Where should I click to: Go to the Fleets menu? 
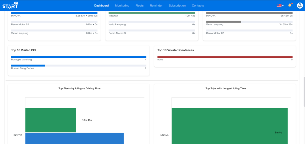click(x=139, y=5)
